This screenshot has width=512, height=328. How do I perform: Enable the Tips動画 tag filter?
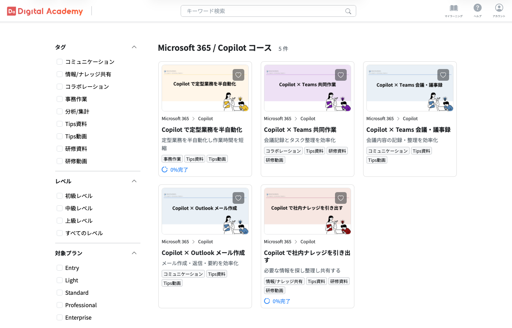coord(60,136)
